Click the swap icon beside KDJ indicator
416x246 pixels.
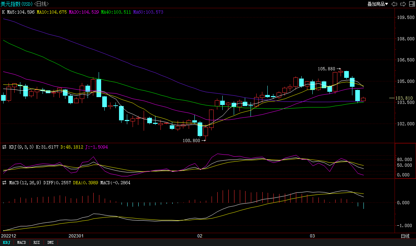point(5,147)
